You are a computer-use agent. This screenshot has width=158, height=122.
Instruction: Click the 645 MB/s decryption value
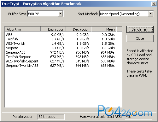[82, 61]
